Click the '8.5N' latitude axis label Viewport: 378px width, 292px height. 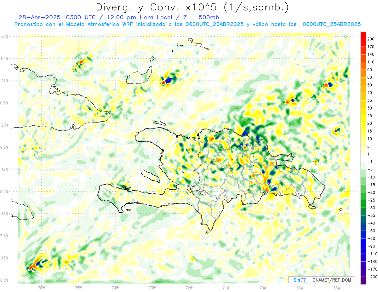coord(5,192)
